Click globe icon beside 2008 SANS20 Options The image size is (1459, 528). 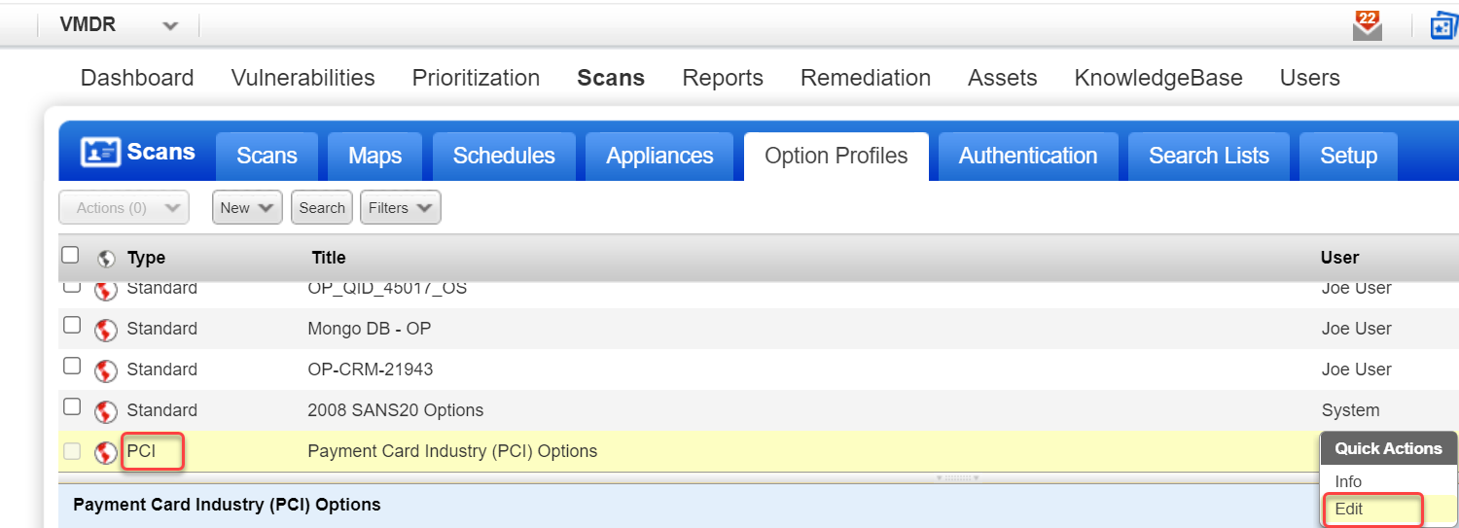pyautogui.click(x=106, y=411)
